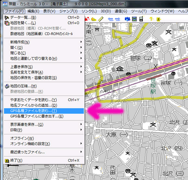Open the ウィンドウ(W) menu

click(162, 11)
